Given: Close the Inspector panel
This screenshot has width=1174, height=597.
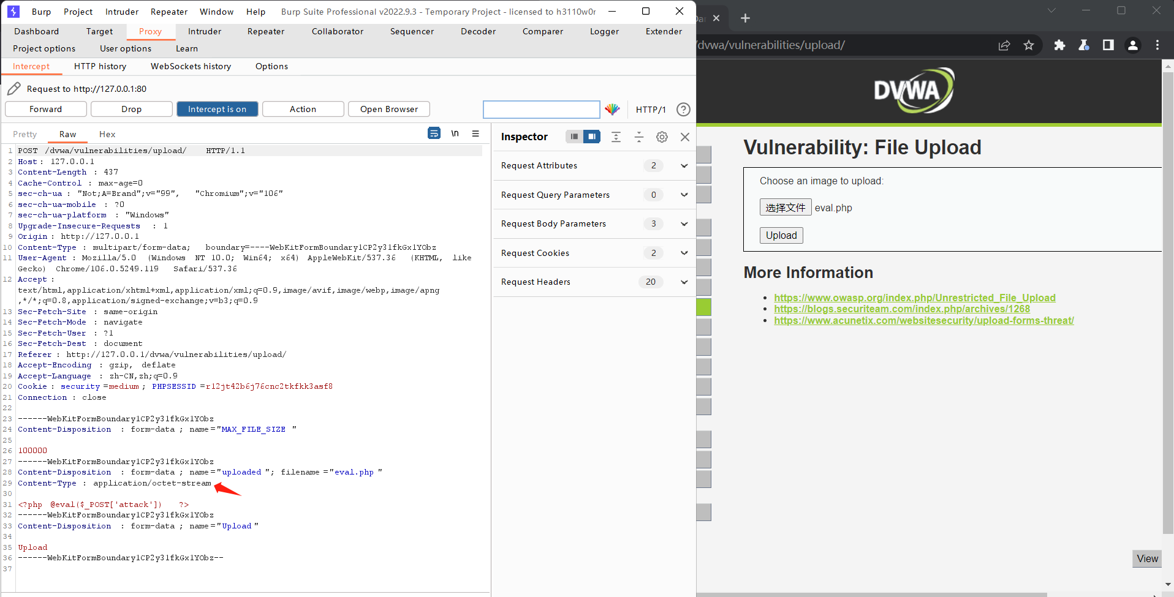Looking at the screenshot, I should 685,137.
